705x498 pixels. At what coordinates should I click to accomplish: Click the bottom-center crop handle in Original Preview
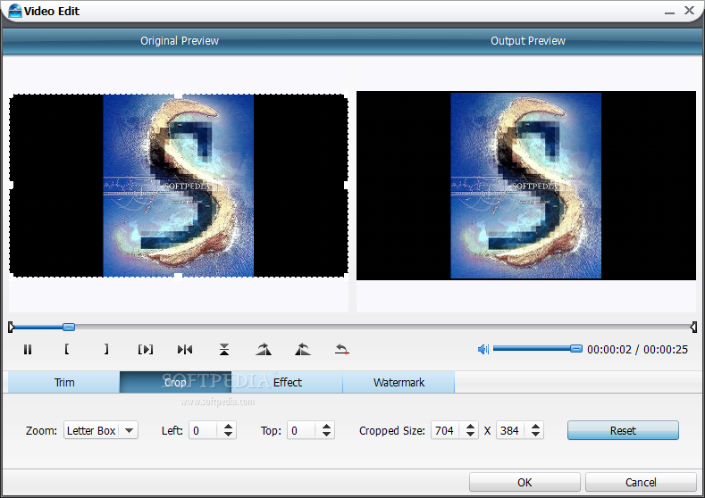click(179, 276)
